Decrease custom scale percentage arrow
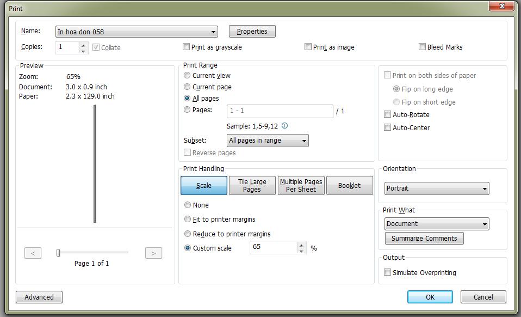The height and width of the screenshot is (317, 521). coord(301,251)
